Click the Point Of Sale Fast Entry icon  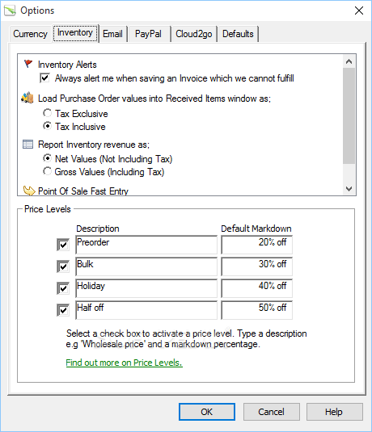click(x=29, y=191)
